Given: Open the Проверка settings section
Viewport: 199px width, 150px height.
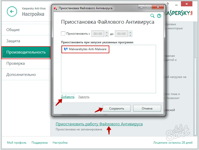Looking at the screenshot, I should coord(26,63).
